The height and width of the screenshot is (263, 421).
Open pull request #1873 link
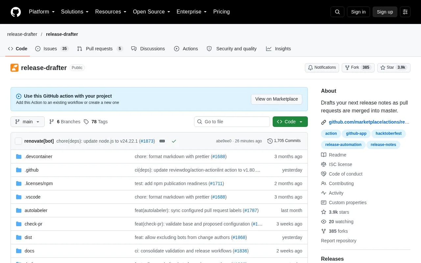[x=147, y=141]
